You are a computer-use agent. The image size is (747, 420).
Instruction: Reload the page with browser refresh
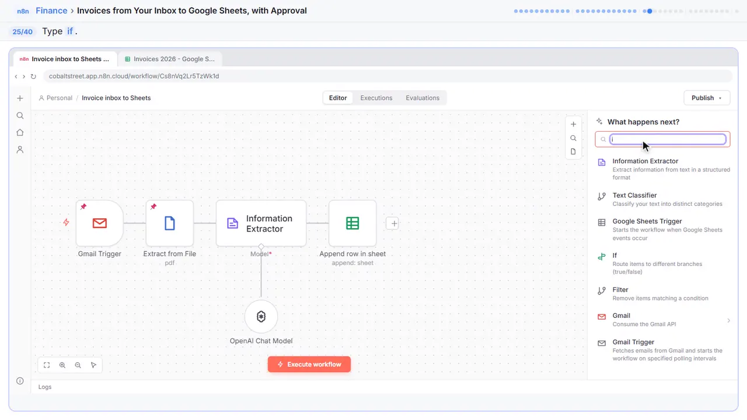point(33,76)
